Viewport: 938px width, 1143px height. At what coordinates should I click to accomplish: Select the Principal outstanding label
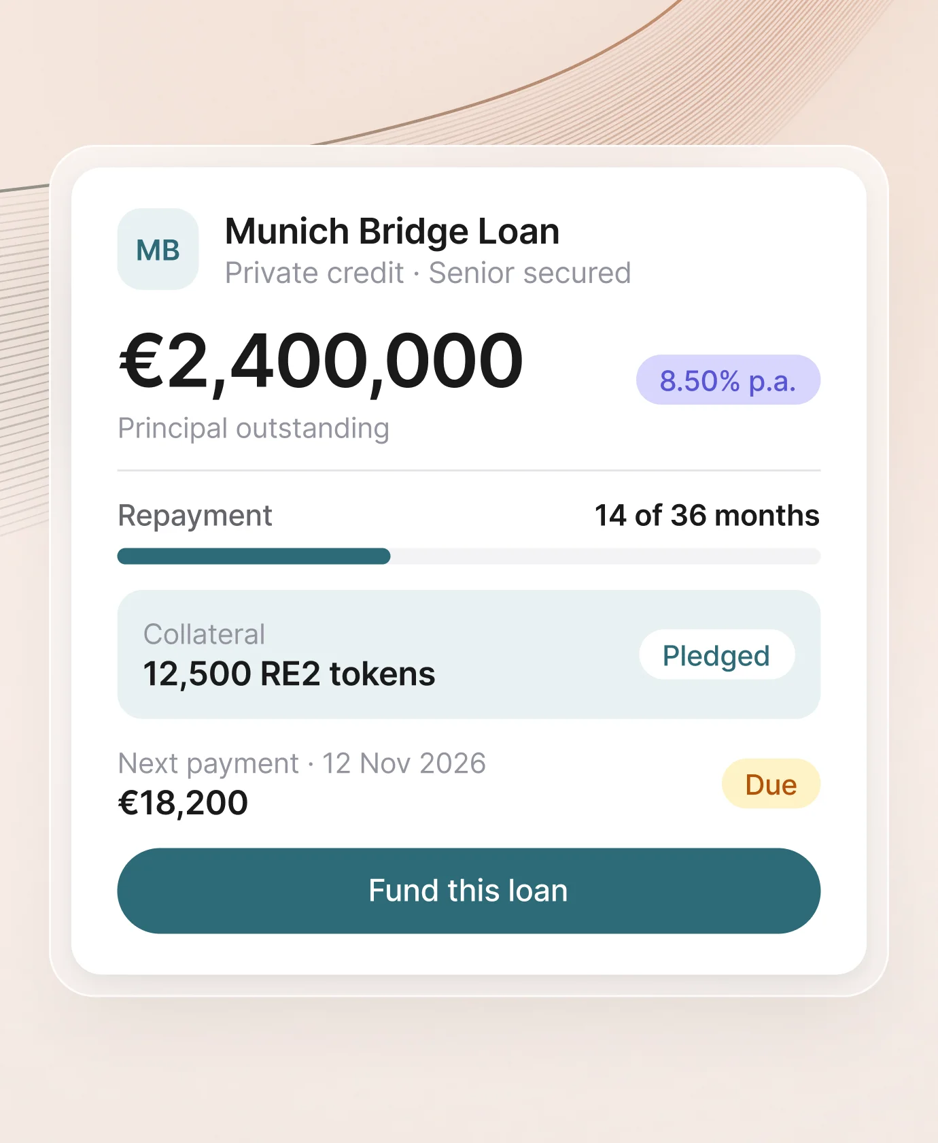click(x=254, y=429)
